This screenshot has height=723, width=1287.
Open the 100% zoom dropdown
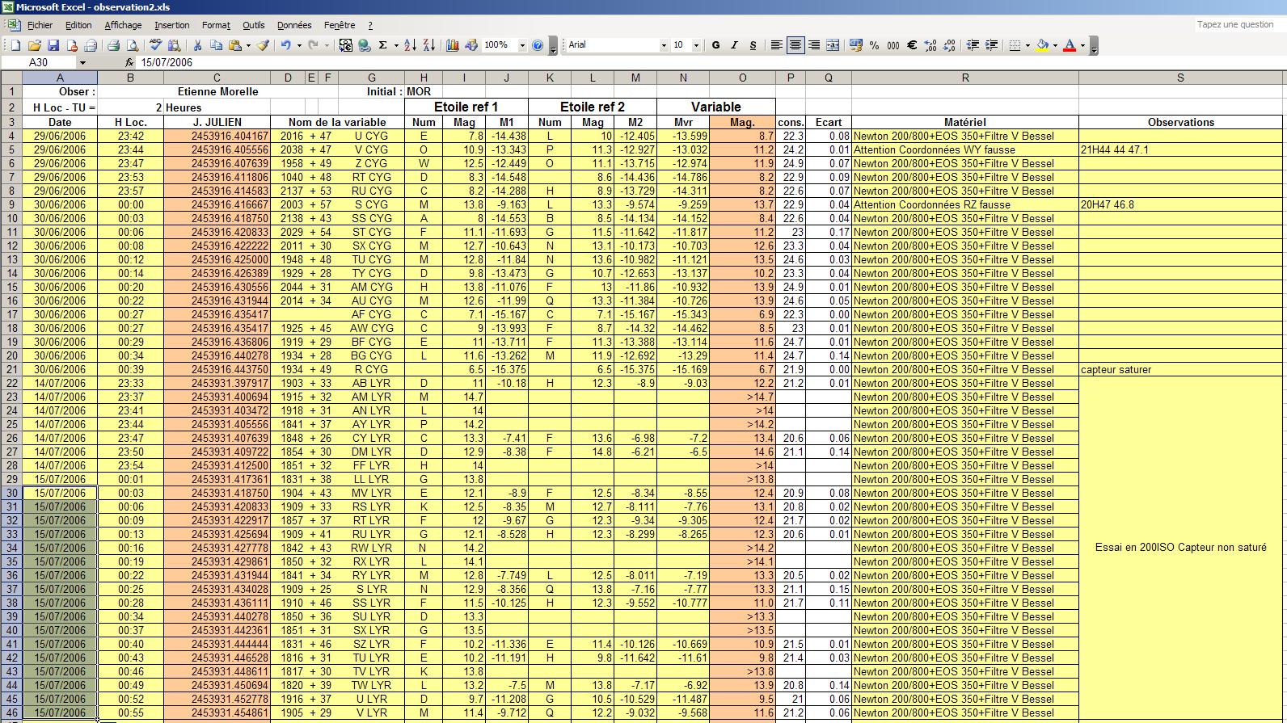522,45
